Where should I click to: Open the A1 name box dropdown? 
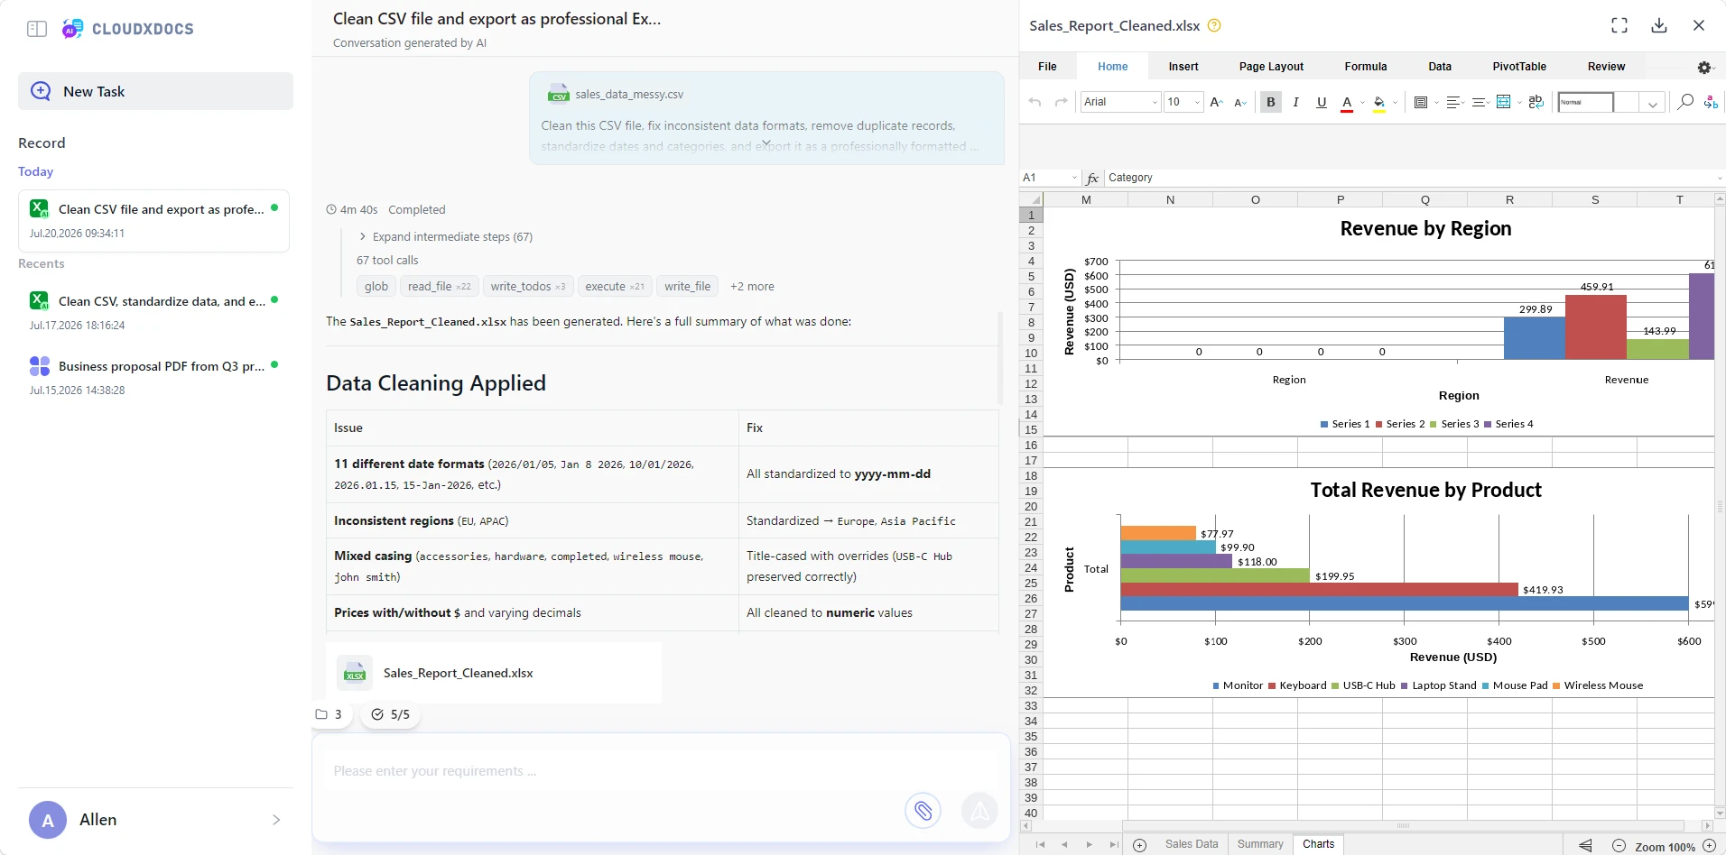pyautogui.click(x=1073, y=178)
